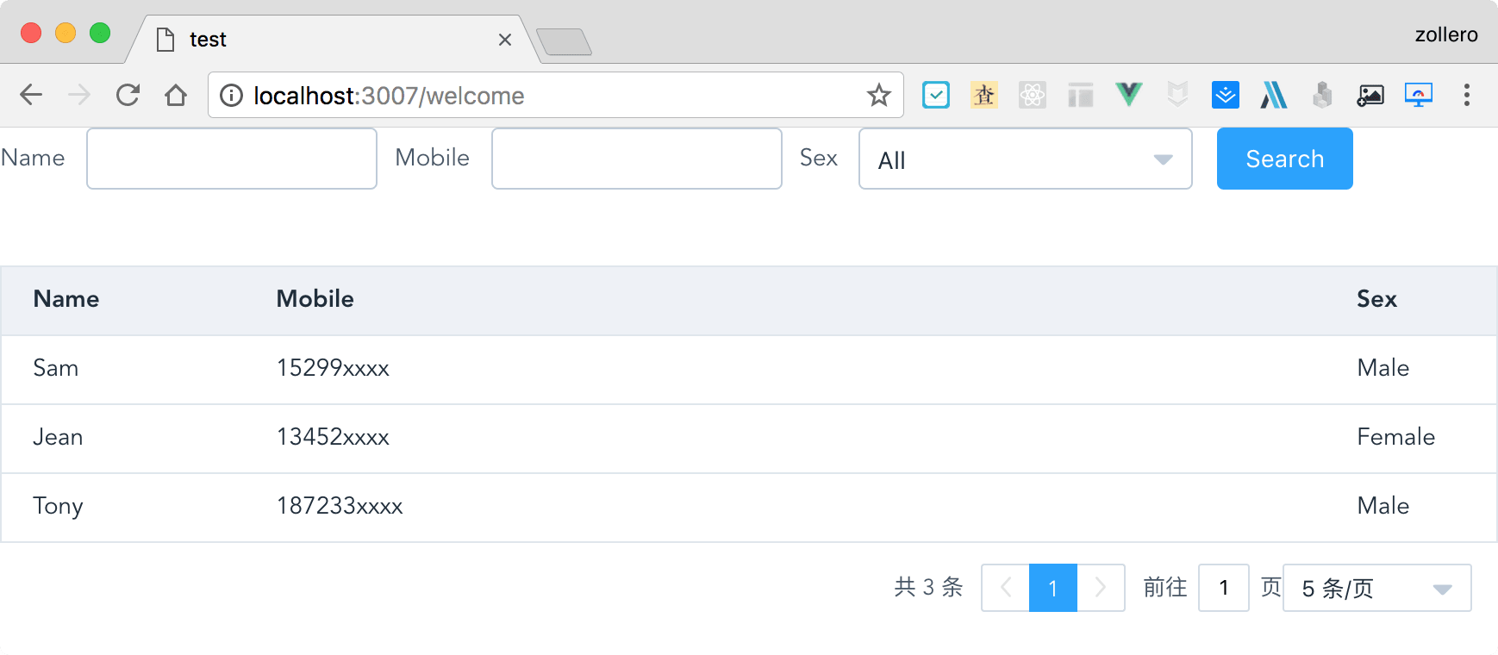
Task: Go to previous page arrow
Action: click(1005, 588)
